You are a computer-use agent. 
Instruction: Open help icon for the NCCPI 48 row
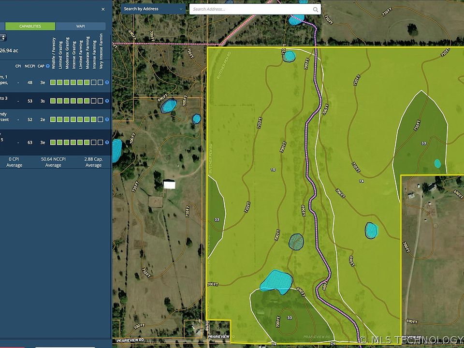coord(107,83)
